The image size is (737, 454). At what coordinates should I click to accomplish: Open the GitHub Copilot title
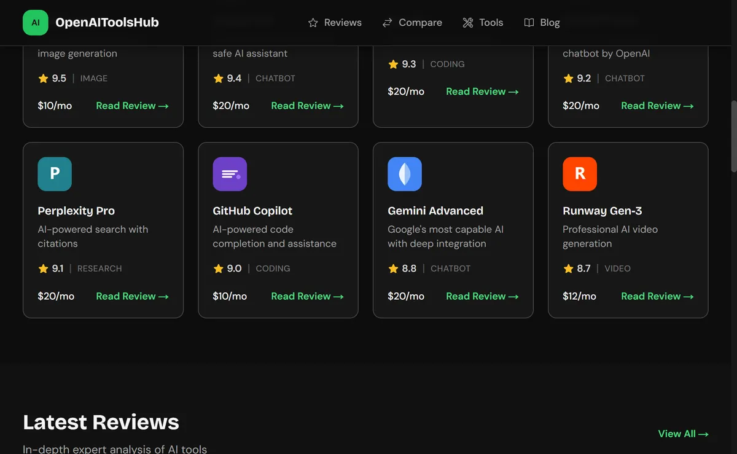click(x=252, y=211)
